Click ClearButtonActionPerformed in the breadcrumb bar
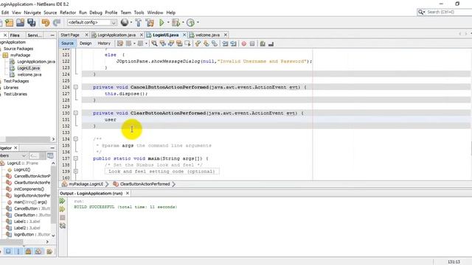This screenshot has width=472, height=265. click(x=145, y=184)
